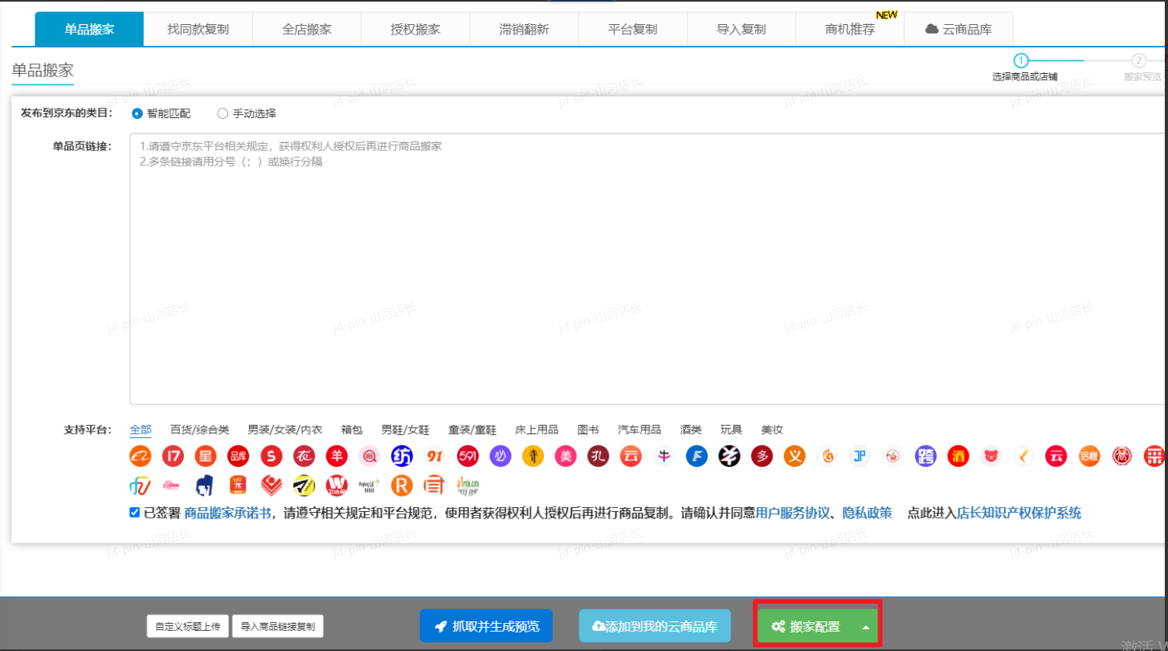Click the red '酒' platform icon
Viewport: 1168px width, 651px height.
(x=958, y=457)
